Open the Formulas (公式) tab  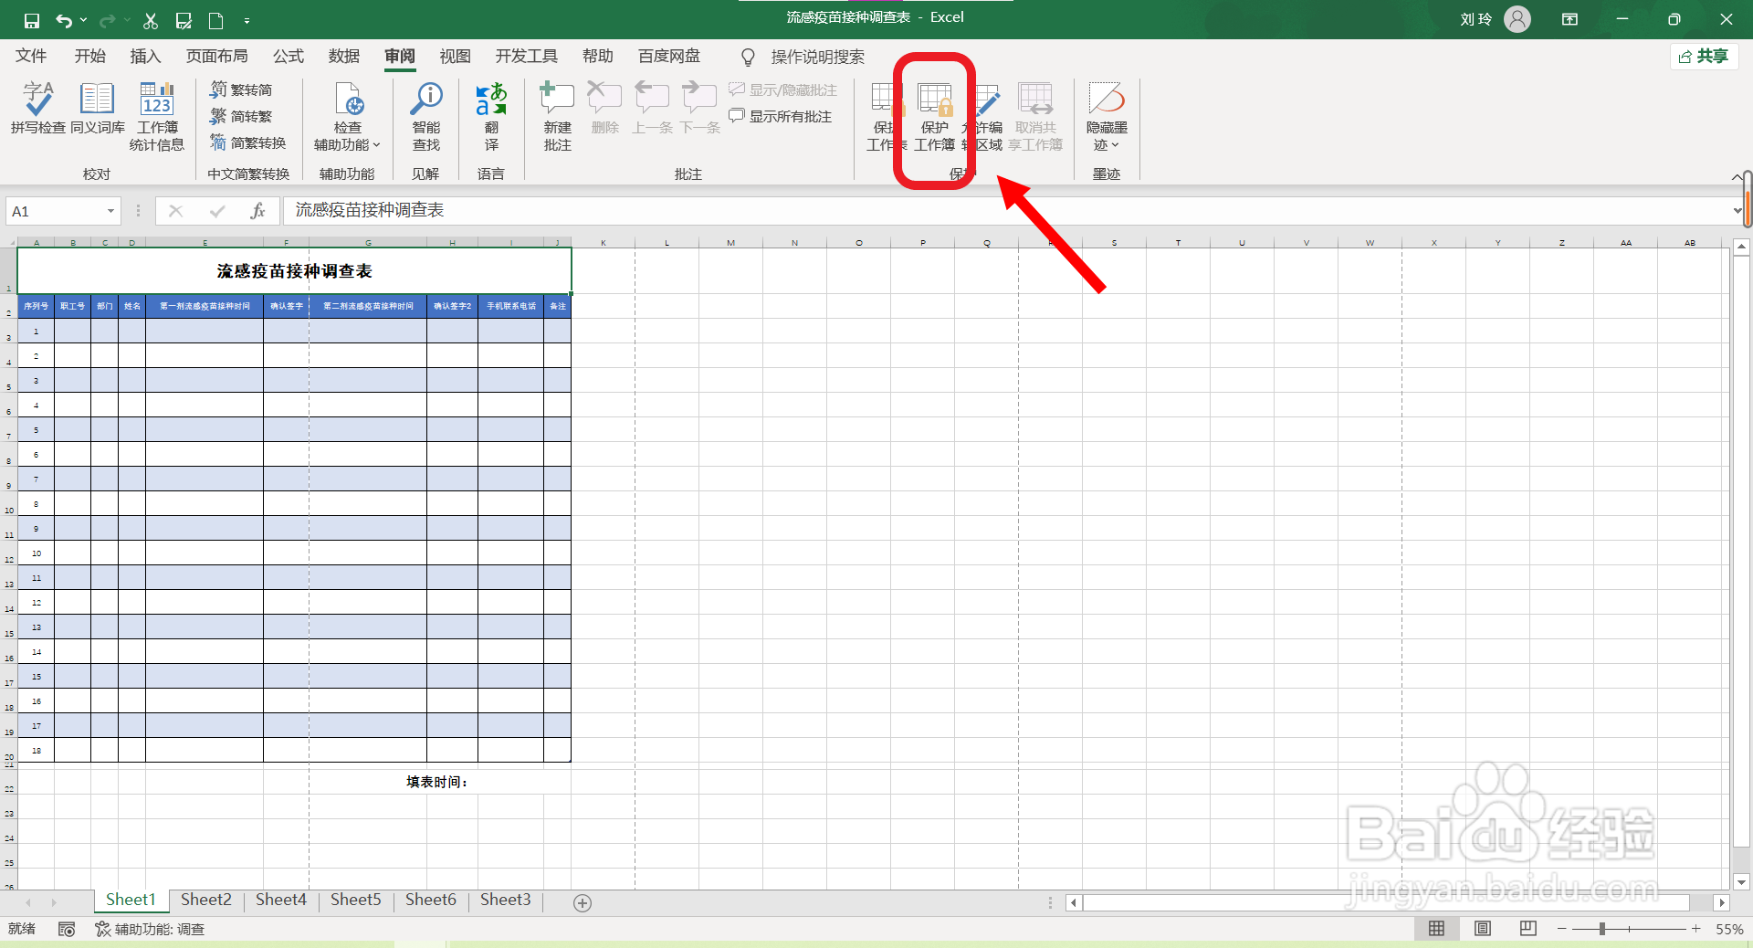click(x=289, y=57)
